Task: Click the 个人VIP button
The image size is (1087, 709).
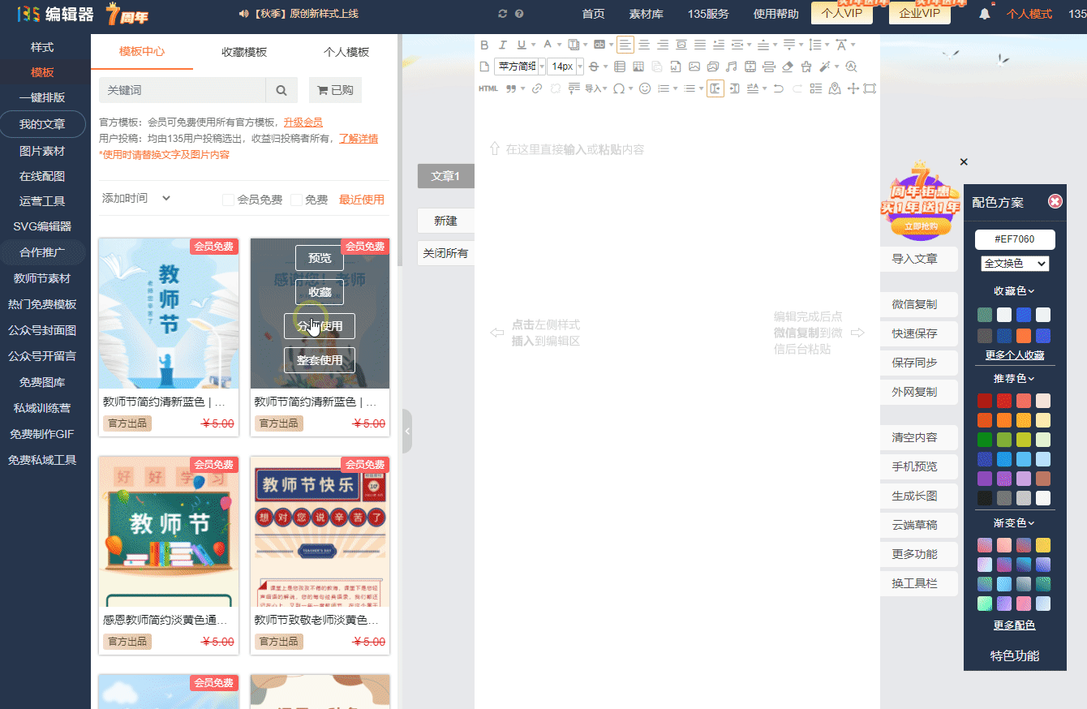Action: coord(842,14)
